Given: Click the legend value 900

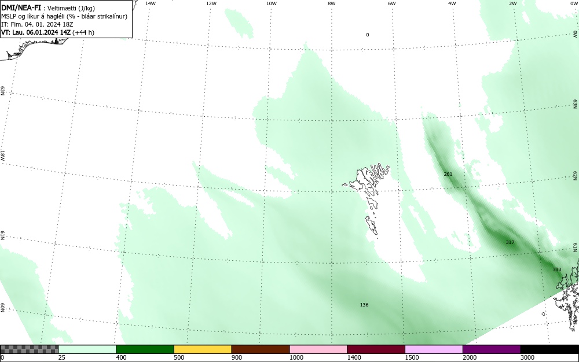Looking at the screenshot, I should tap(237, 357).
